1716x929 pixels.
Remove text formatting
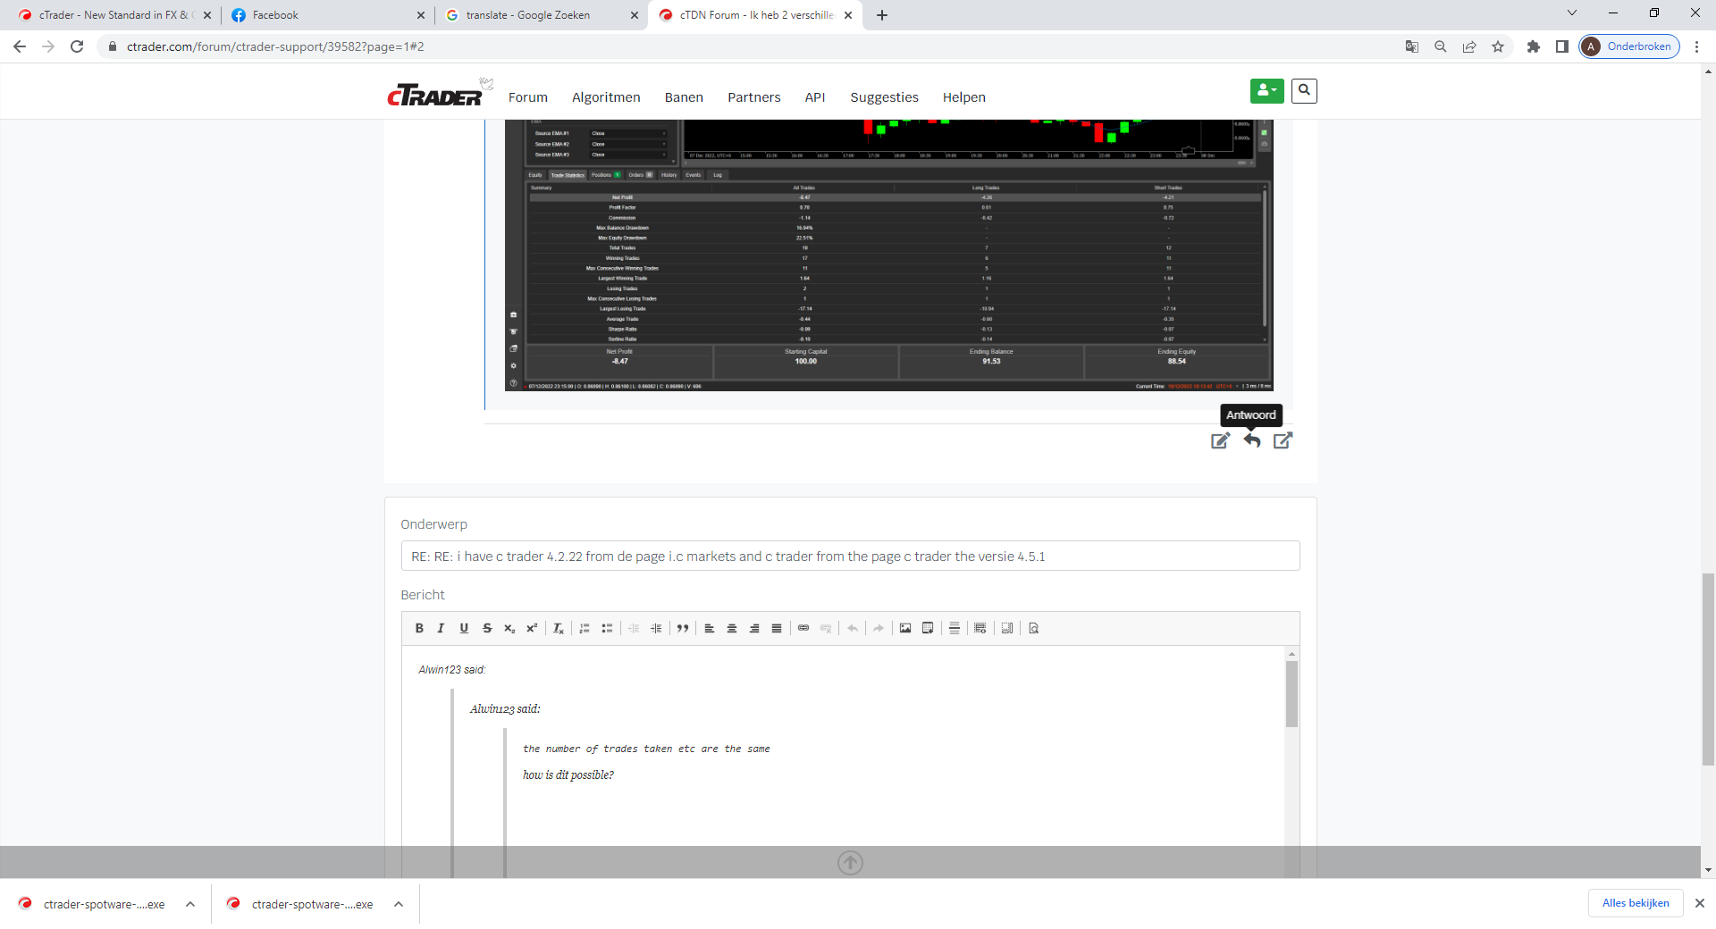(x=559, y=628)
